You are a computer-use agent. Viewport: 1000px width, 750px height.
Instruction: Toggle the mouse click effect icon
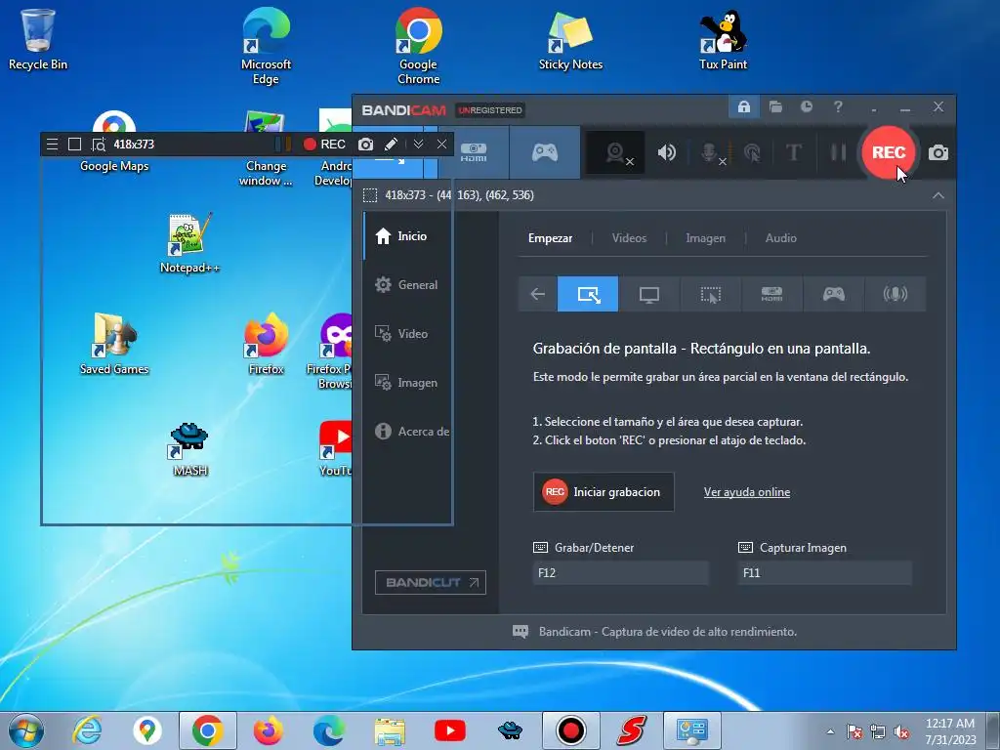click(753, 152)
